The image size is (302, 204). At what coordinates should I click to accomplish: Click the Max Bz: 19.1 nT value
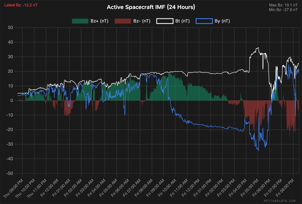pyautogui.click(x=284, y=5)
